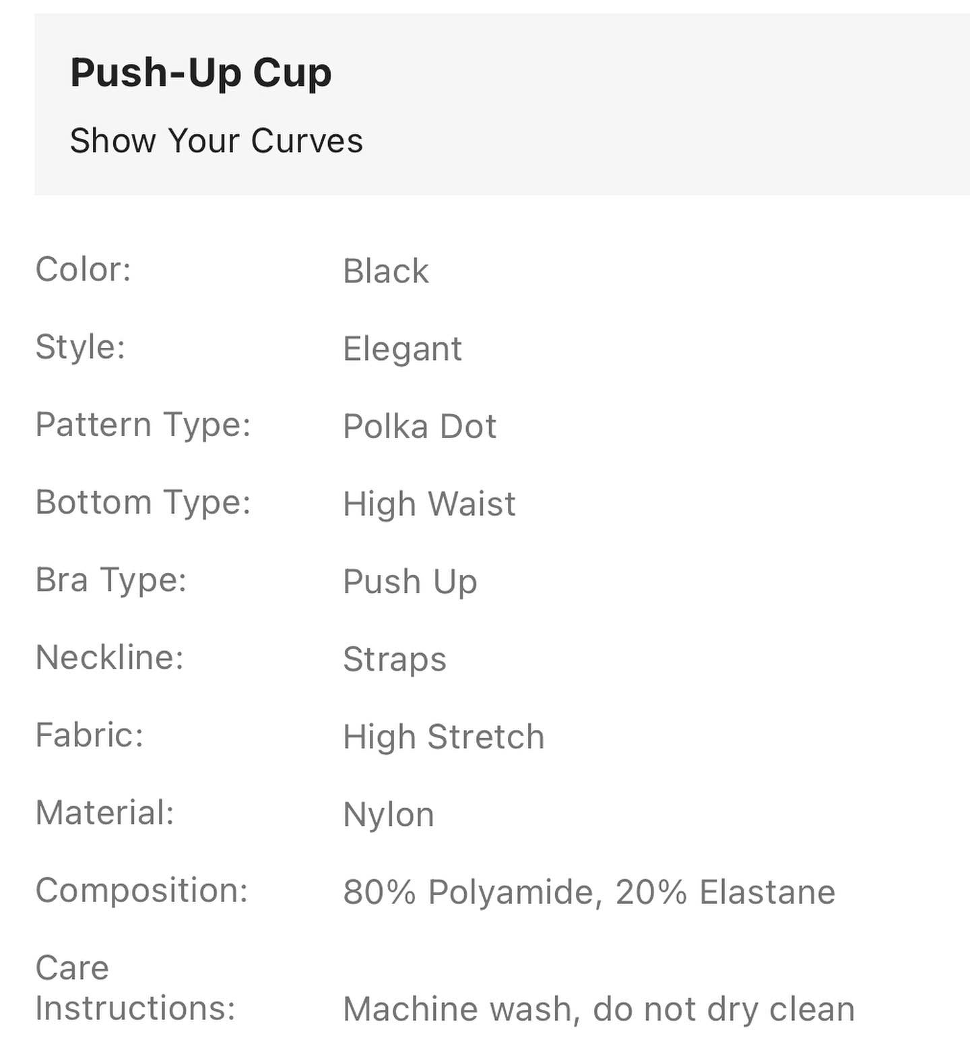Select the High Stretch value
Image resolution: width=970 pixels, height=1059 pixels.
tap(443, 737)
